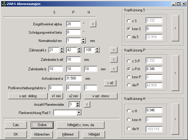188x140 pixels.
Task: Decrease Anzahl Planetenräder with down arrow
Action: pyautogui.click(x=78, y=106)
